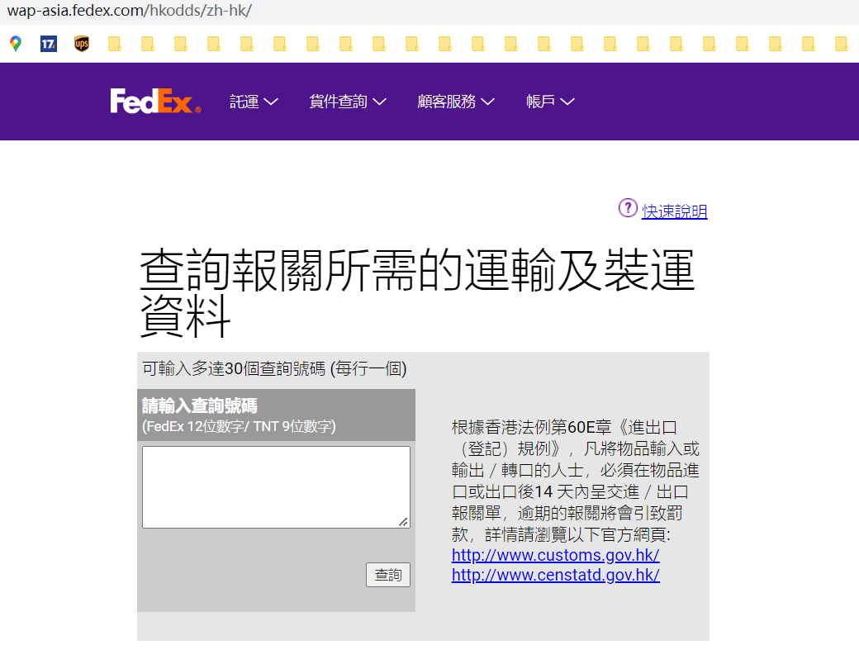
Task: Open the 快速說明 quick help link
Action: [674, 211]
